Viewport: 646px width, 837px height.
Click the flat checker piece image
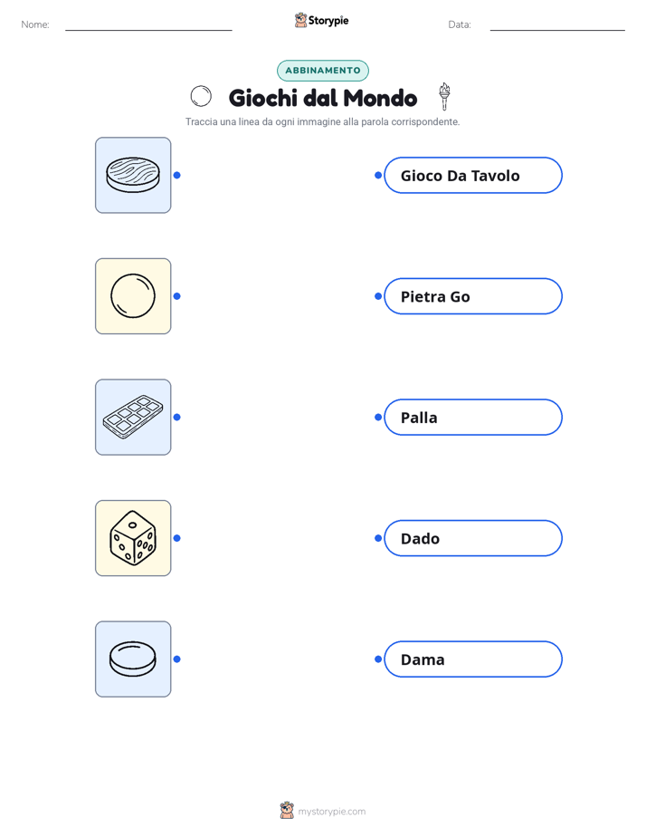[133, 659]
